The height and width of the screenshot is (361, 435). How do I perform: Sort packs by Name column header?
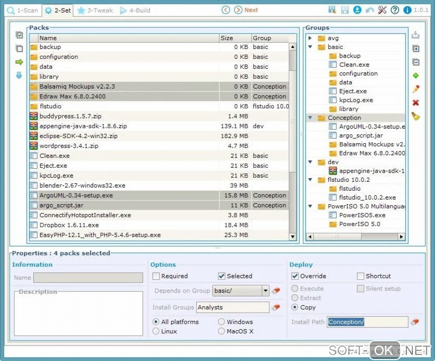[128, 38]
